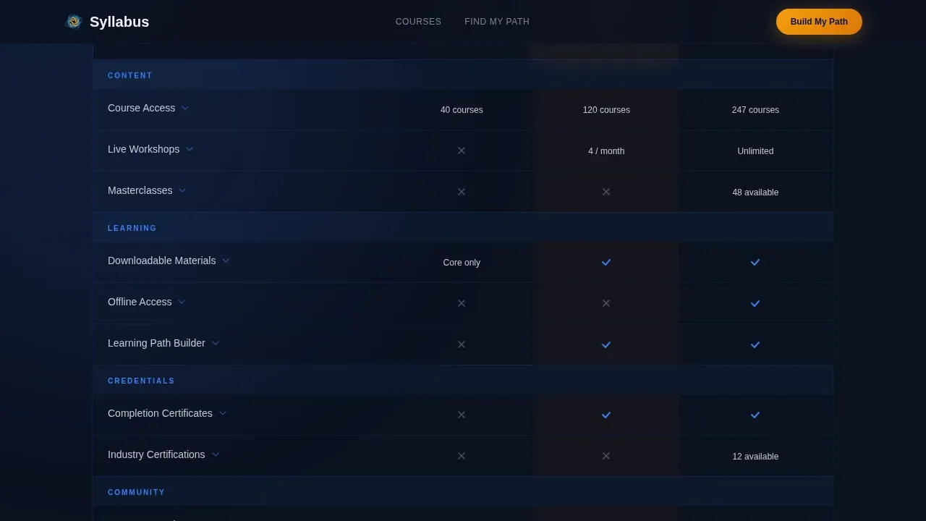The width and height of the screenshot is (926, 521).
Task: Click X icon for Live Workshops first plan
Action: tap(462, 151)
